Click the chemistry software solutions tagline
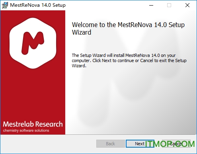Image resolution: width=197 pixels, height=154 pixels. [x=26, y=131]
